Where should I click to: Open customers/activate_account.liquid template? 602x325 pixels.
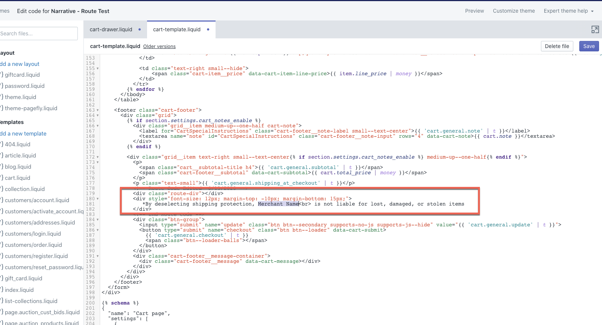tap(44, 211)
